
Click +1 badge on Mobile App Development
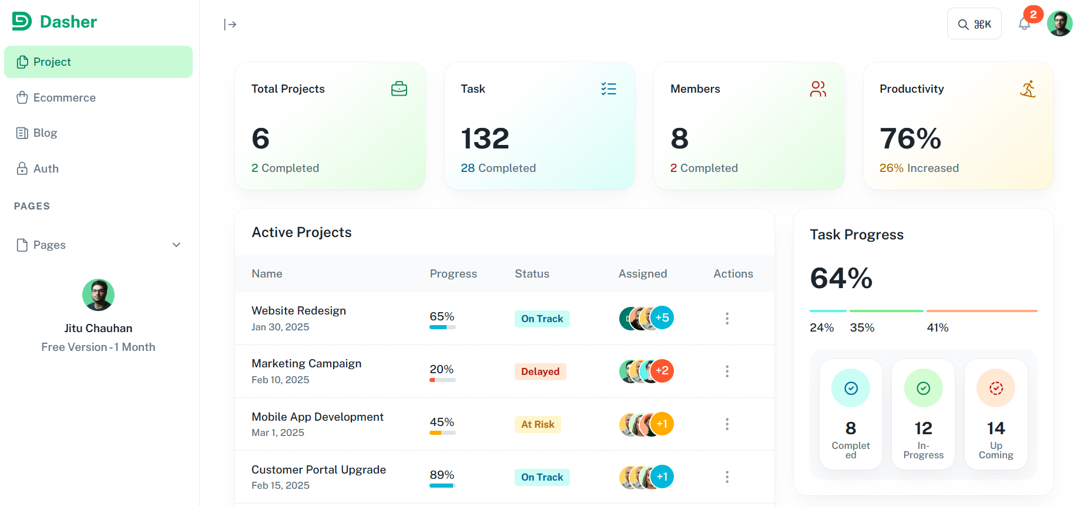tap(662, 424)
